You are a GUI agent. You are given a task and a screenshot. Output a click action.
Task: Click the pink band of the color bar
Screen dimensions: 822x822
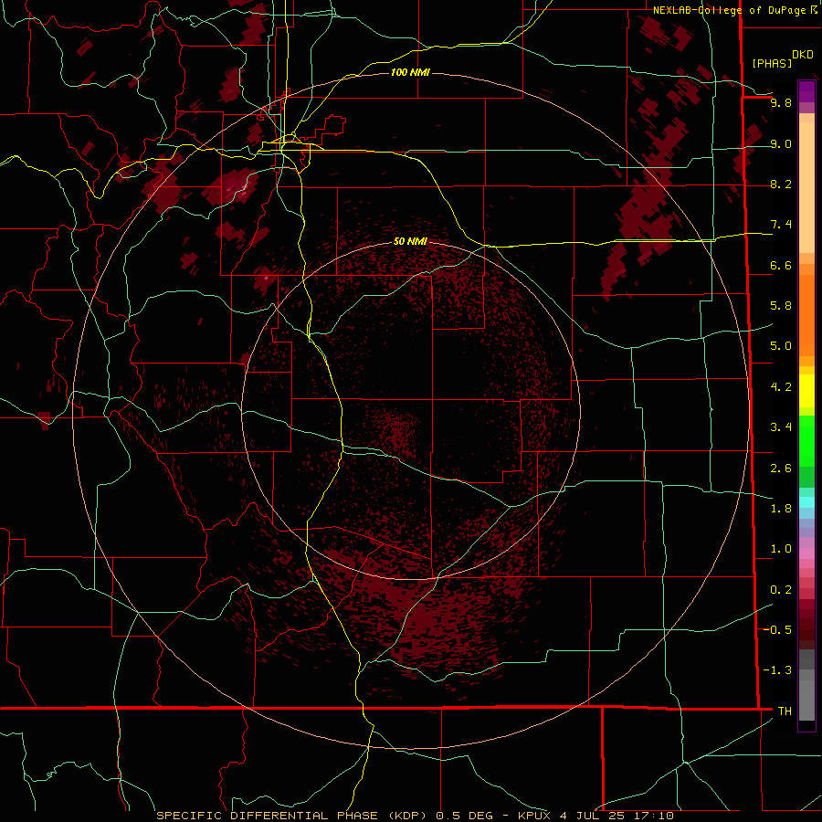[x=806, y=553]
